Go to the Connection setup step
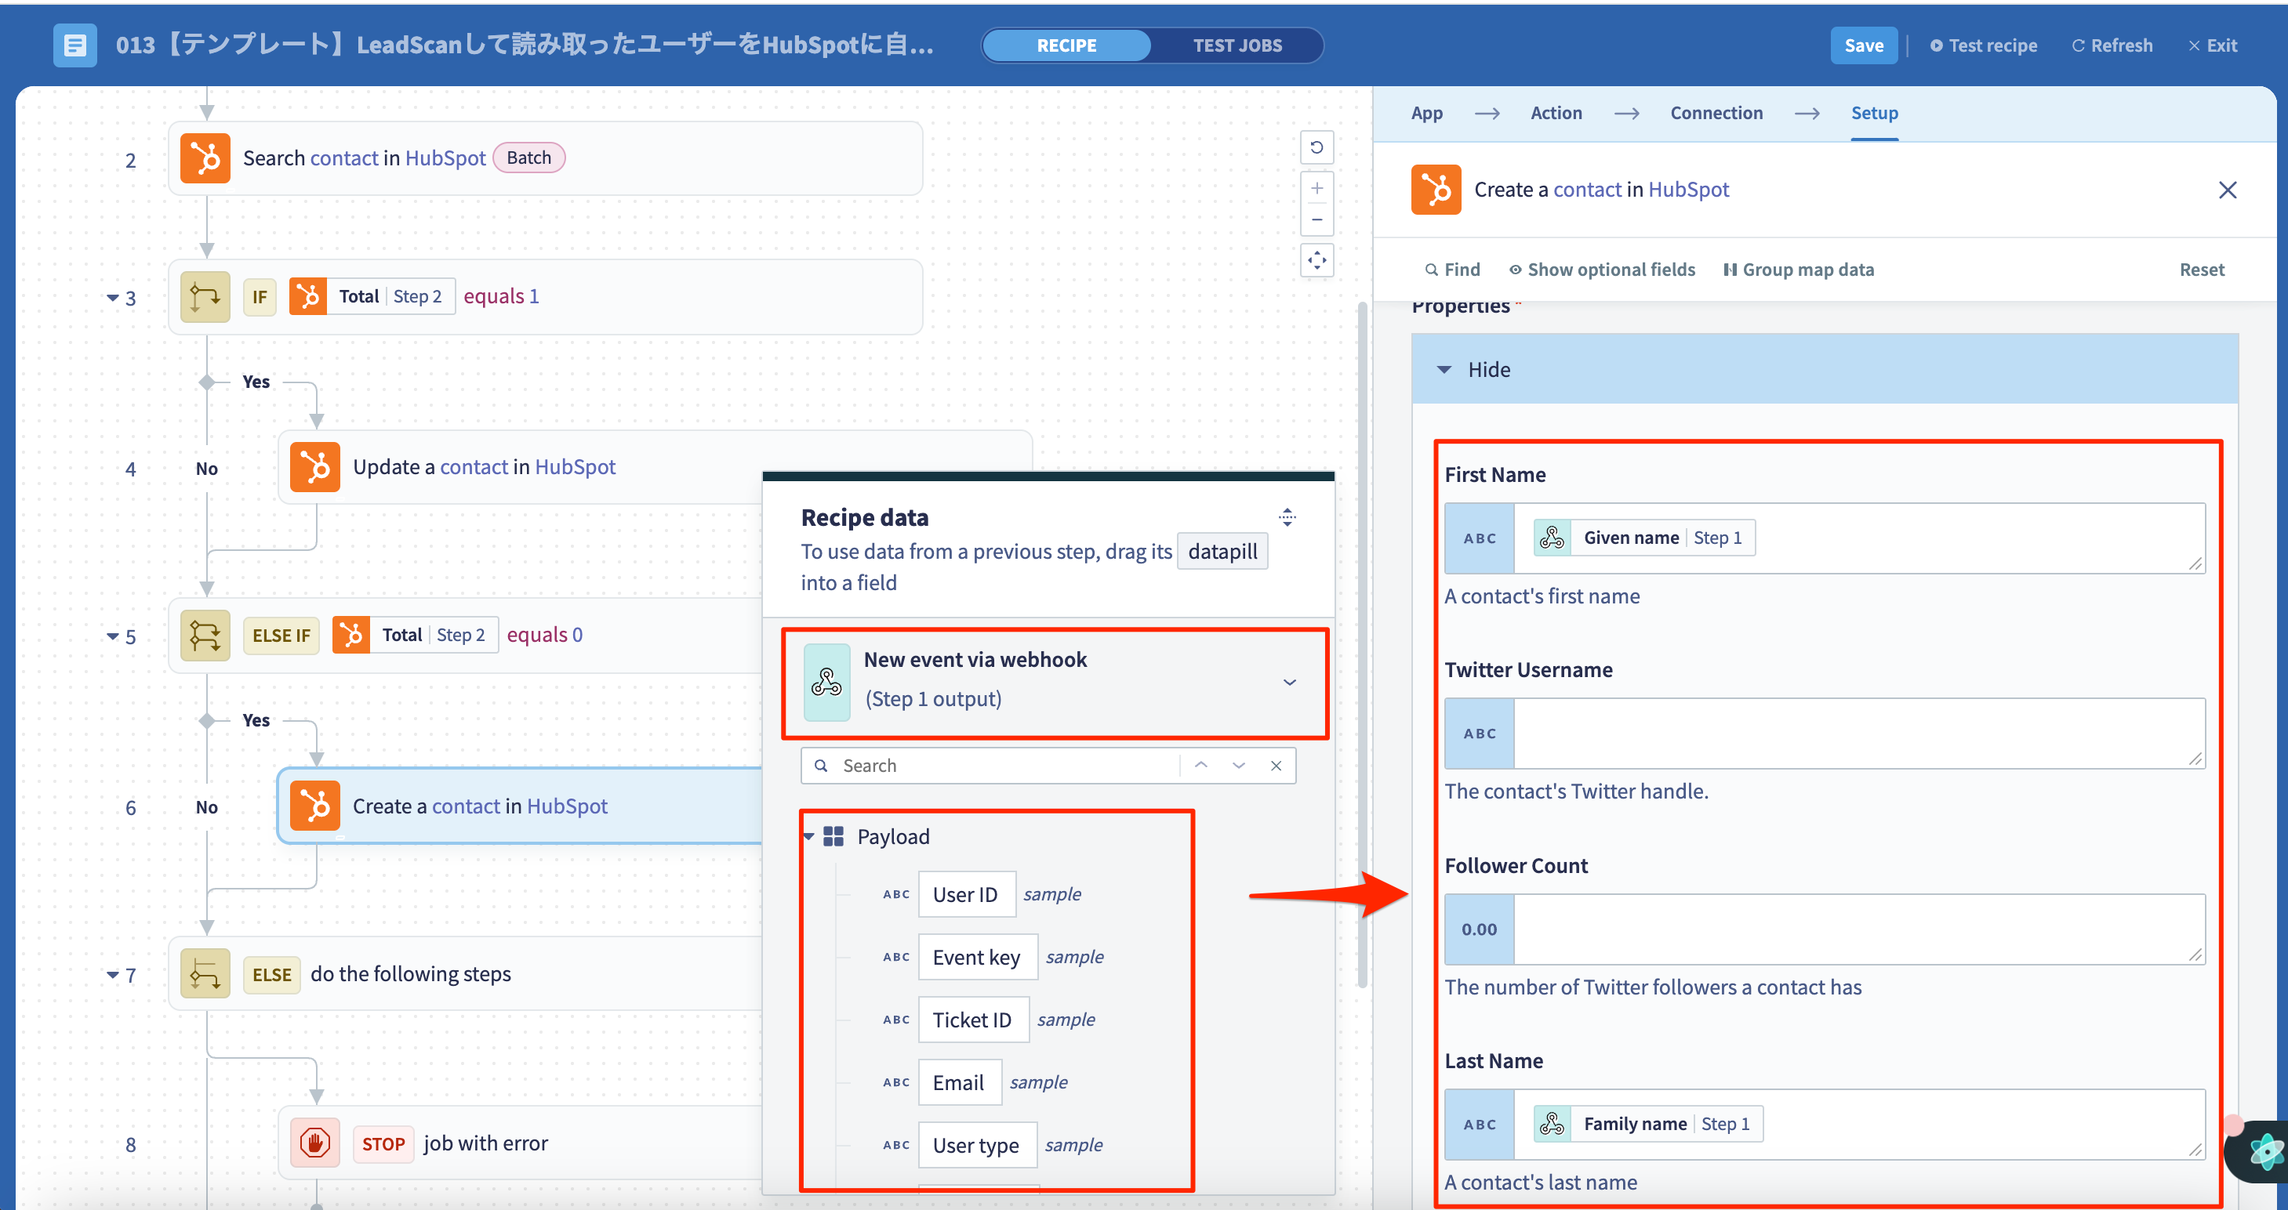This screenshot has width=2288, height=1210. coord(1716,113)
